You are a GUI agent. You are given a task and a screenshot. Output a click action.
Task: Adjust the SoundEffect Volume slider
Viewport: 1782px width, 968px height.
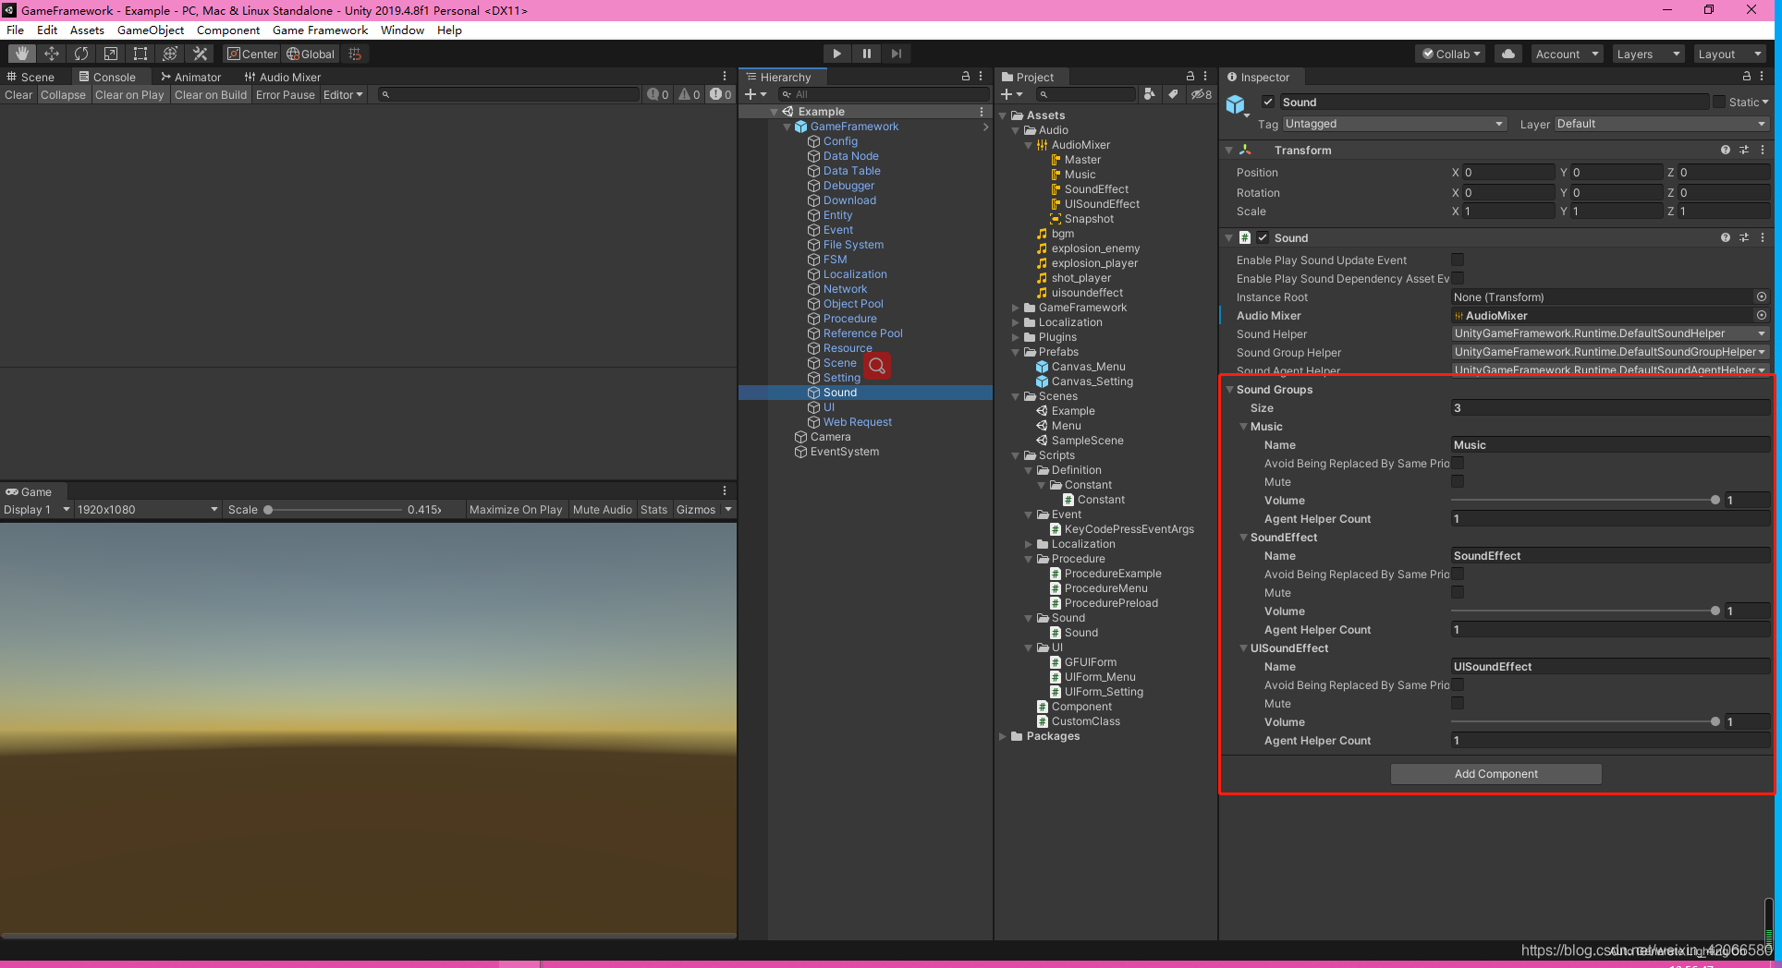click(x=1716, y=611)
